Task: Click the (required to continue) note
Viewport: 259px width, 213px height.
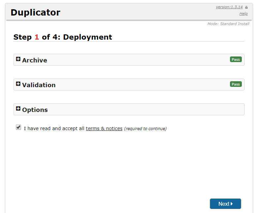Action: [146, 129]
